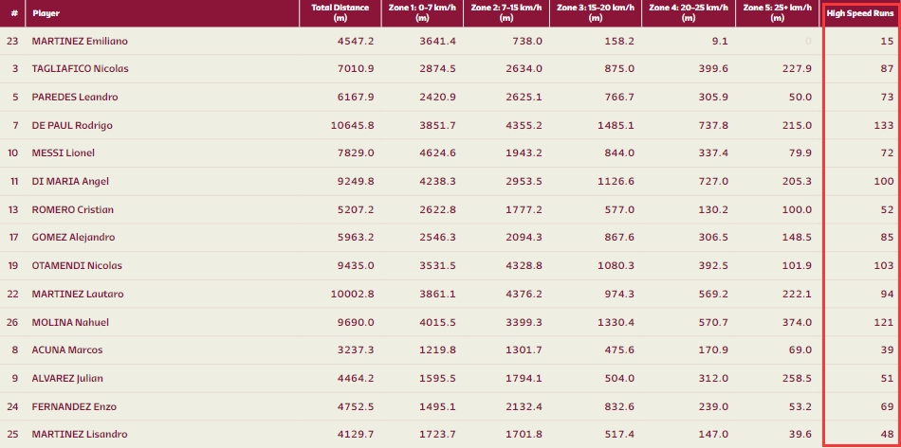Click Molina's high speed runs 121
This screenshot has height=448, width=901.
click(884, 322)
